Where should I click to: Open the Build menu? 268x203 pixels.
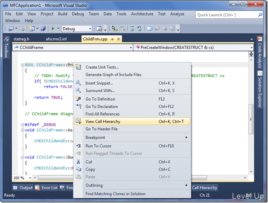click(62, 14)
